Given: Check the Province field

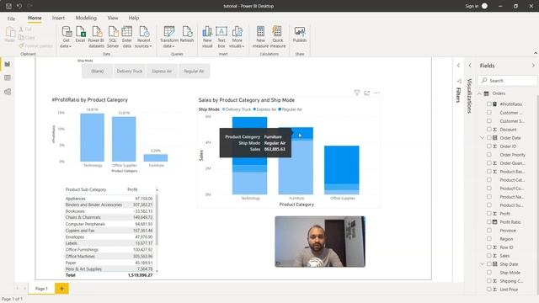Looking at the screenshot, I should point(488,230).
